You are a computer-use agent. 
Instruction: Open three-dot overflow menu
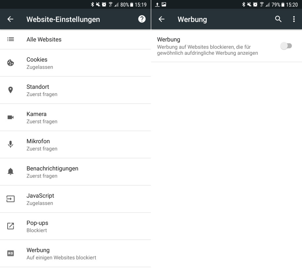point(294,19)
